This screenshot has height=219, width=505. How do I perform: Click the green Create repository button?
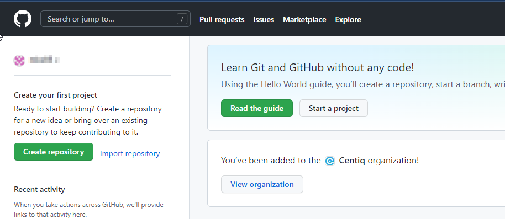point(54,152)
